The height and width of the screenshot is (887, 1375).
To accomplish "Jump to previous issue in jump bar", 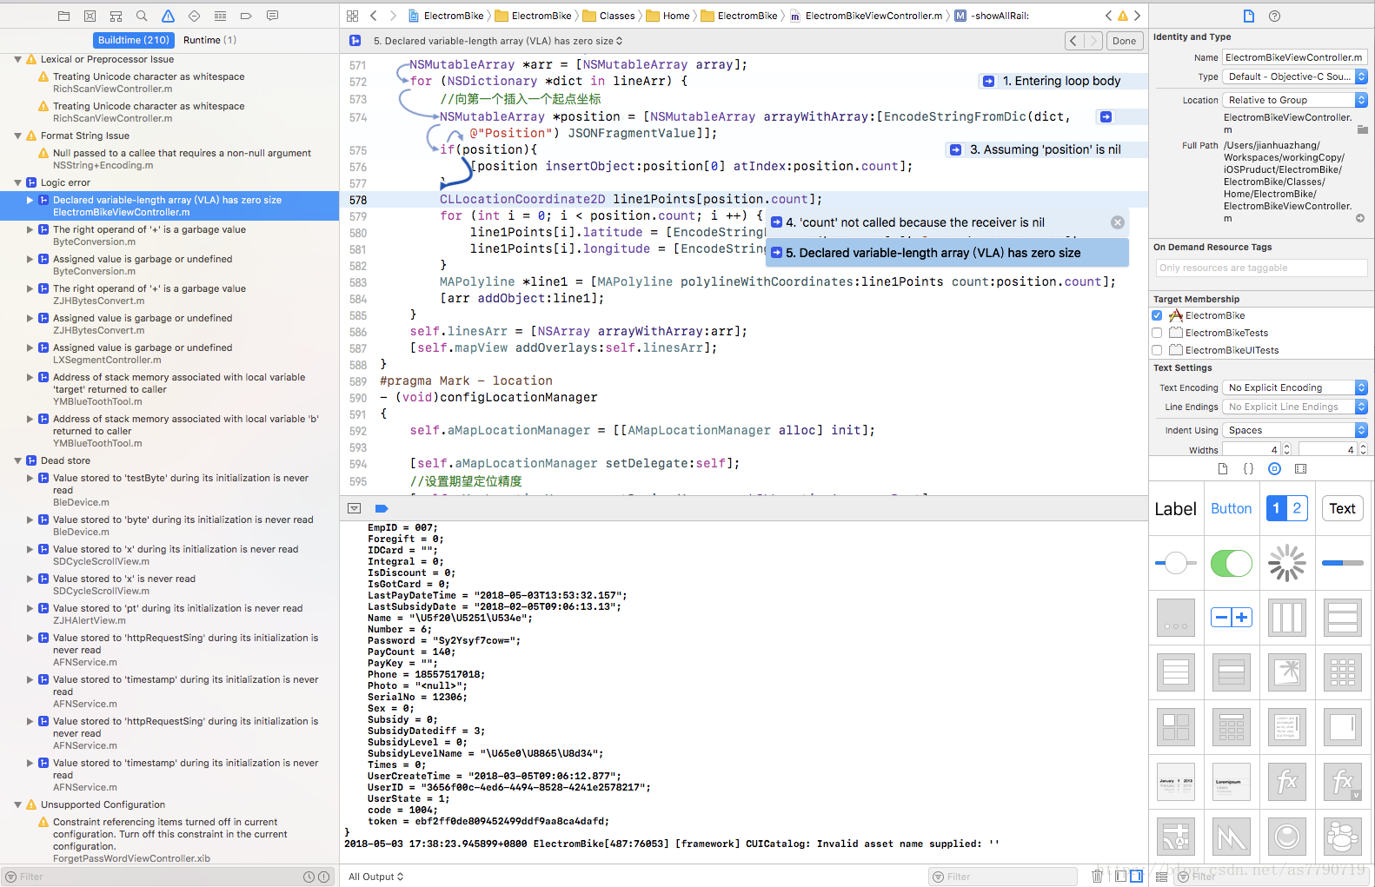I will point(1108,16).
